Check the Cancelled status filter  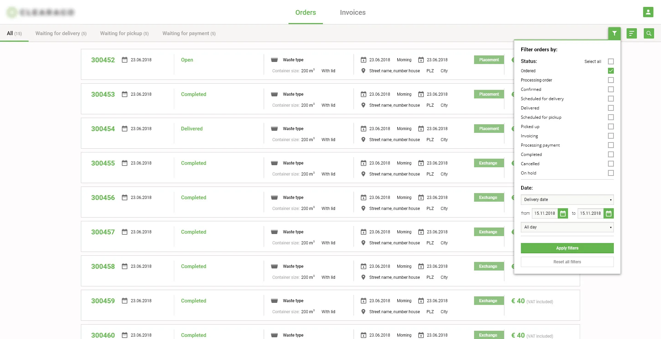[611, 164]
